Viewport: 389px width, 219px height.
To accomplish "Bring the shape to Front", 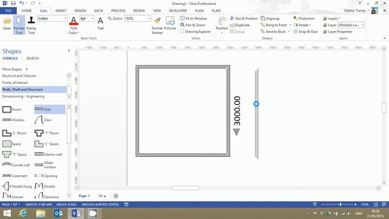I will pyautogui.click(x=274, y=25).
